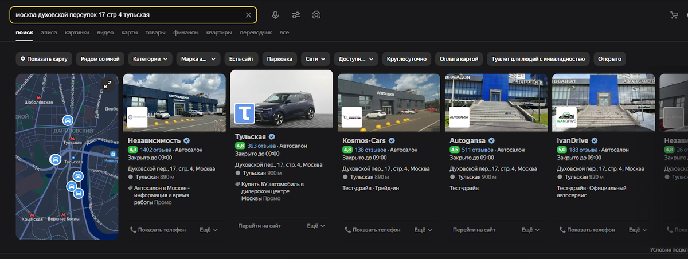Click the Показать карту button
Screen dimensions: 688x259
44,58
